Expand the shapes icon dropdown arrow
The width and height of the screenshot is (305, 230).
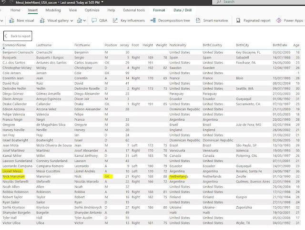pos(84,21)
